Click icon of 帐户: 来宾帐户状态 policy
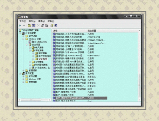Viewport: 159px width, 121px height. click(54, 95)
